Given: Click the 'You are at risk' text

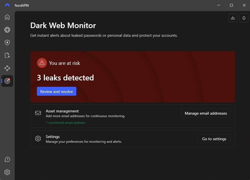Looking at the screenshot, I should click(x=64, y=63).
